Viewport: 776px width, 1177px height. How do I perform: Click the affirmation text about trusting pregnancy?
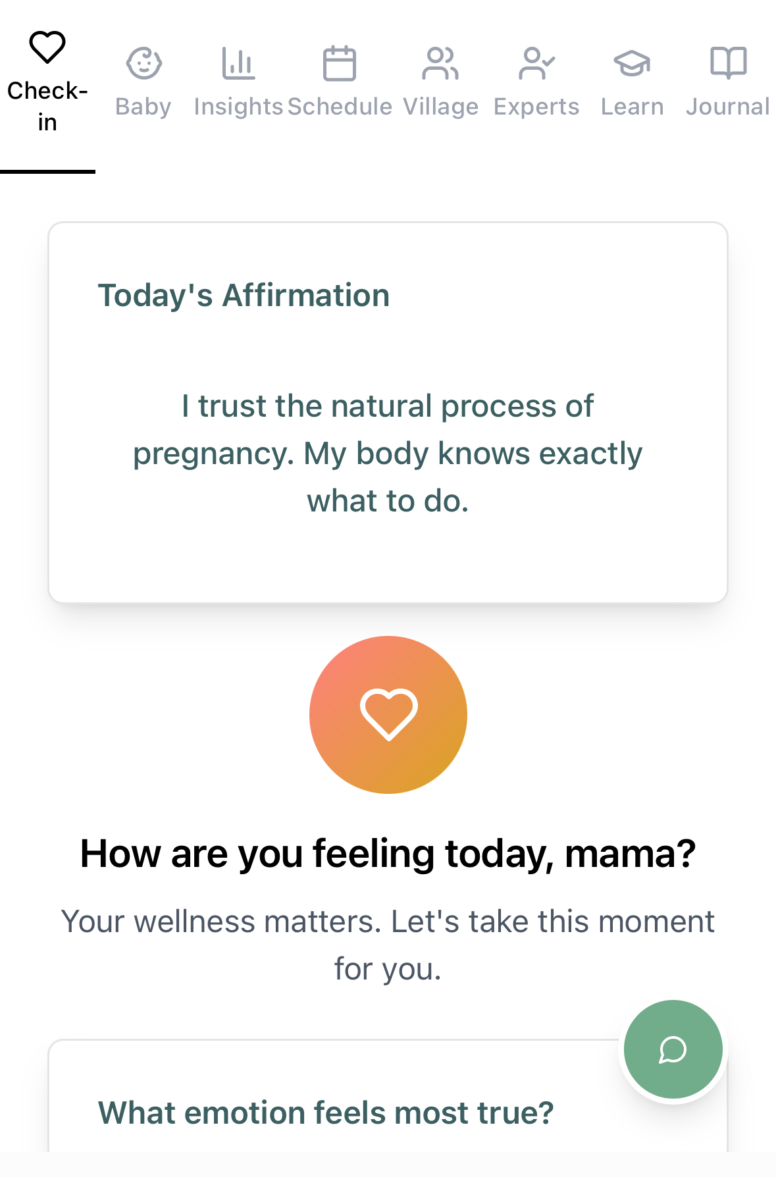tap(388, 453)
